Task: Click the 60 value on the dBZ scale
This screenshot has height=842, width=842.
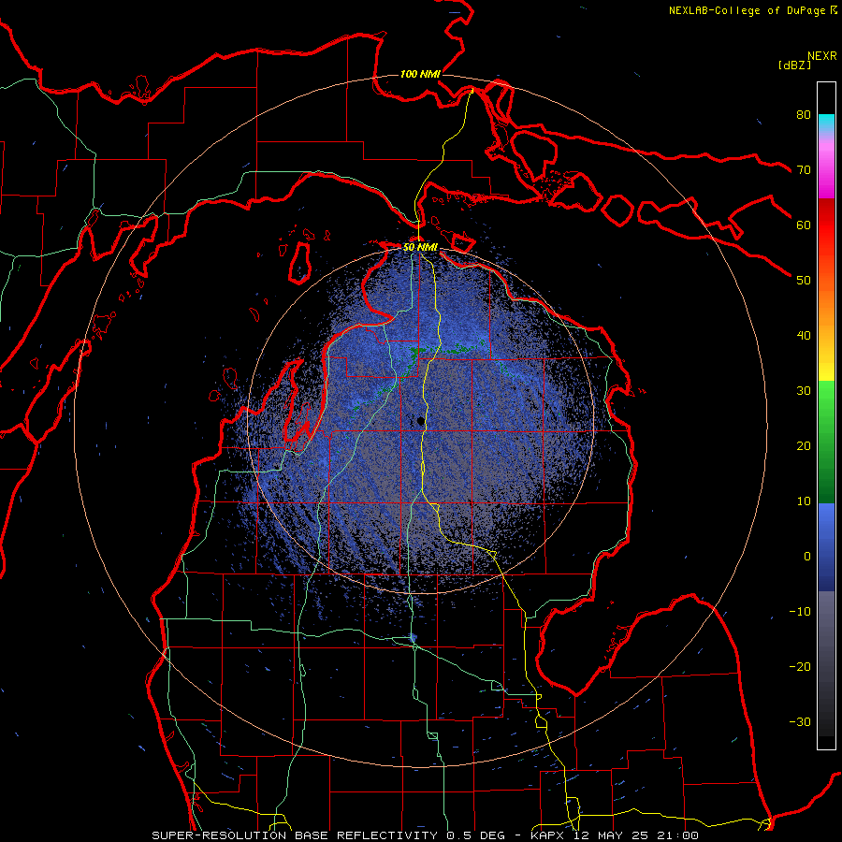Action: click(x=804, y=225)
